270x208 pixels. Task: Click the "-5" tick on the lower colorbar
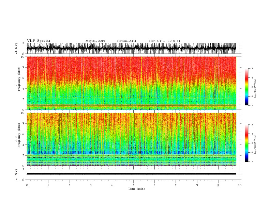(251, 143)
